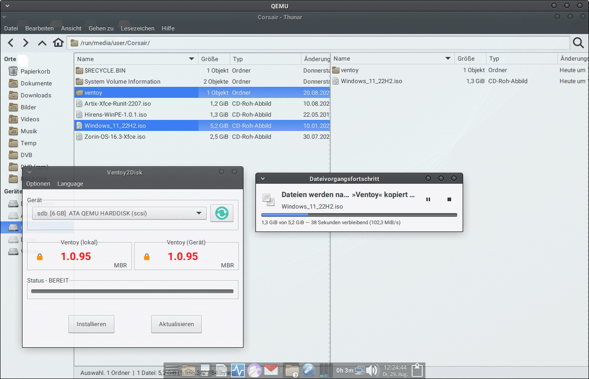Screen dimensions: 589x379
Task: Stop the running file copy operation
Action: coord(450,199)
